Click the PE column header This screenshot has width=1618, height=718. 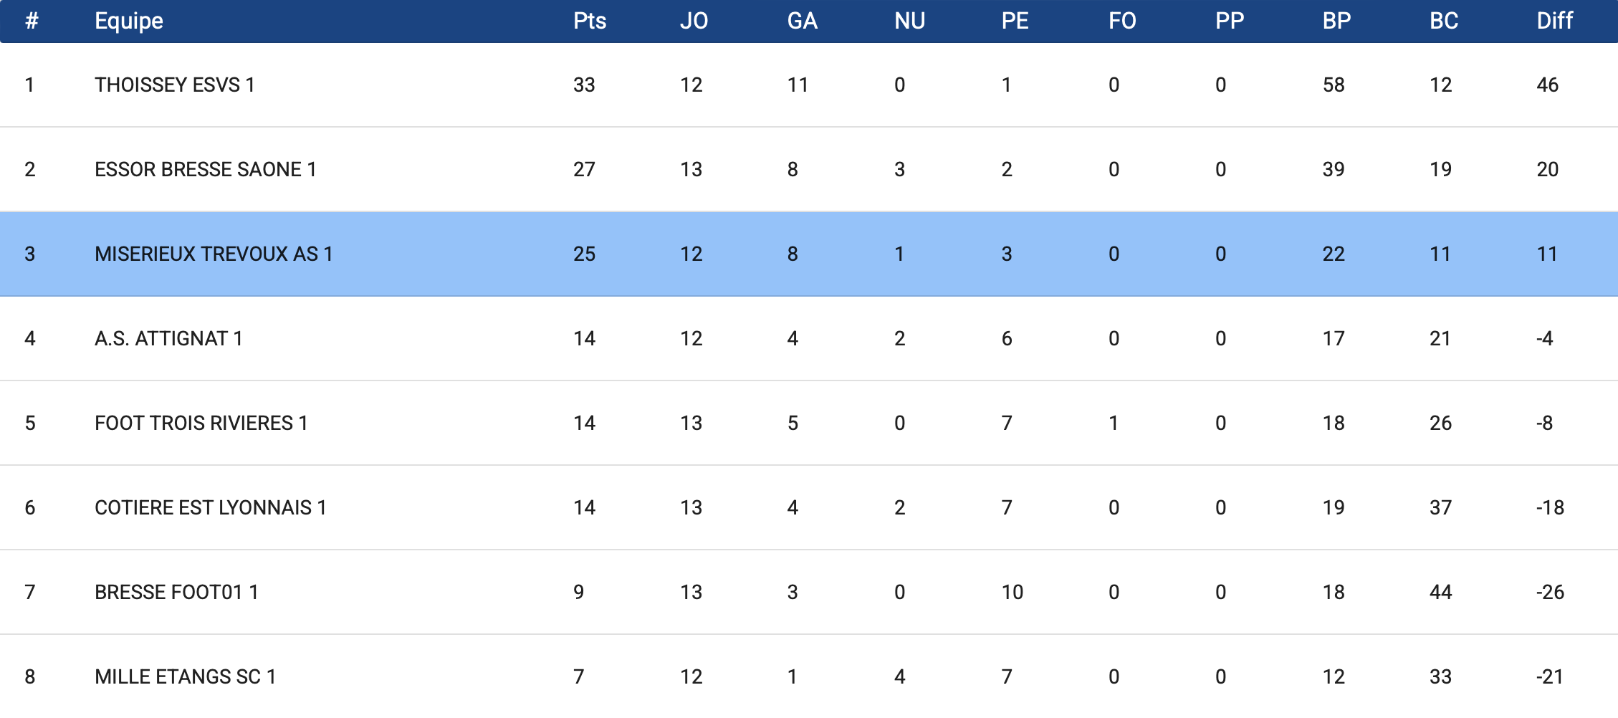[1015, 21]
